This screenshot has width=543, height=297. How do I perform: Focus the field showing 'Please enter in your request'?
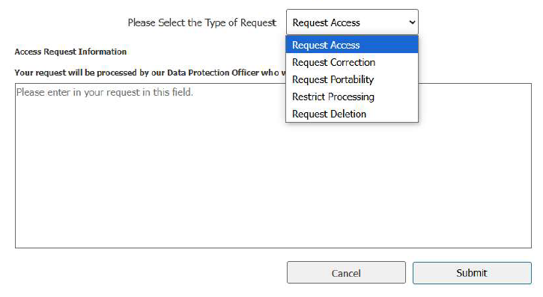tap(273, 165)
